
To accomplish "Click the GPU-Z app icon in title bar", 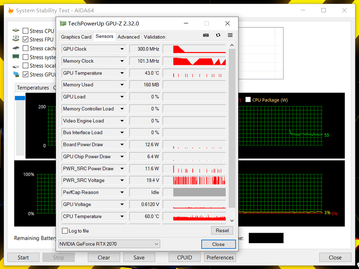I will tap(63, 24).
